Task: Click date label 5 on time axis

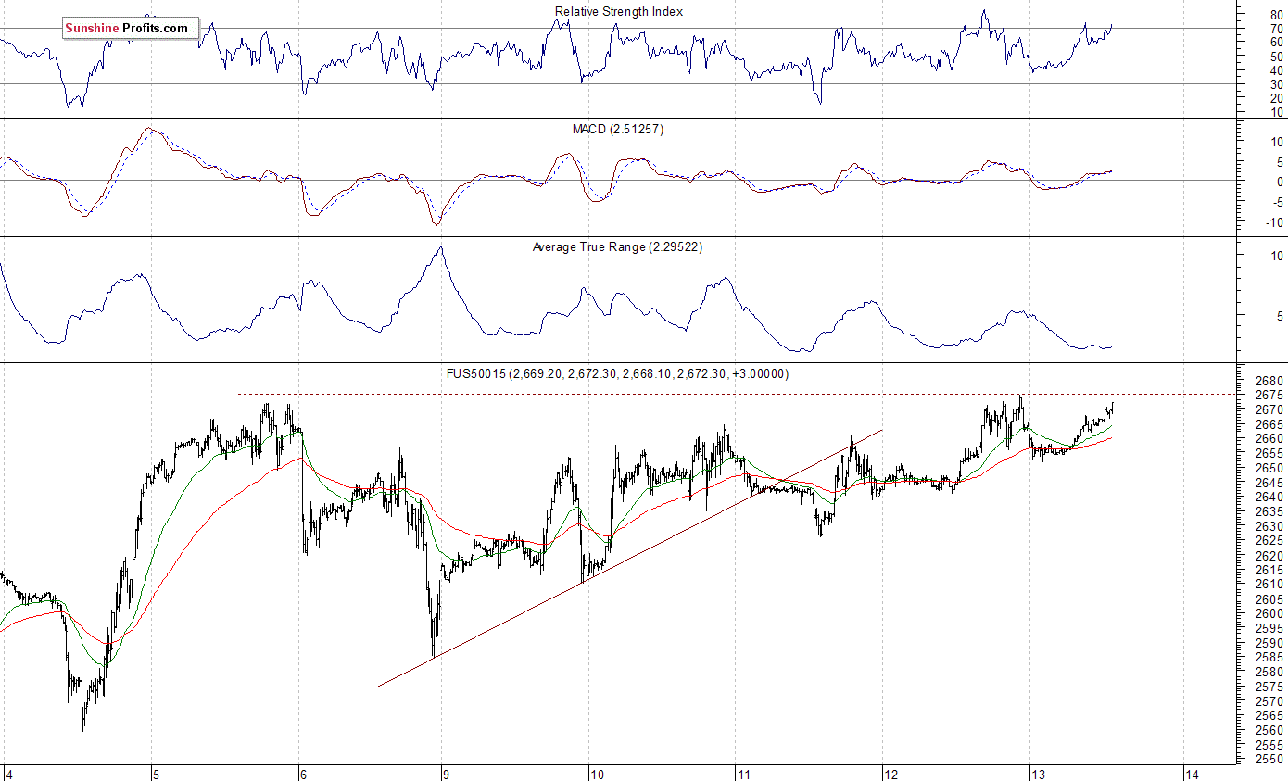Action: coord(157,774)
